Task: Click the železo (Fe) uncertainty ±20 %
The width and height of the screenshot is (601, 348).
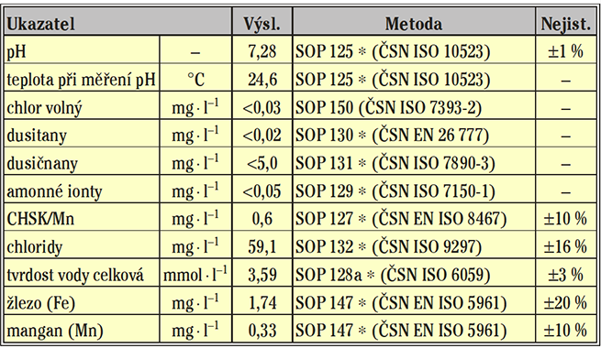Action: click(566, 301)
